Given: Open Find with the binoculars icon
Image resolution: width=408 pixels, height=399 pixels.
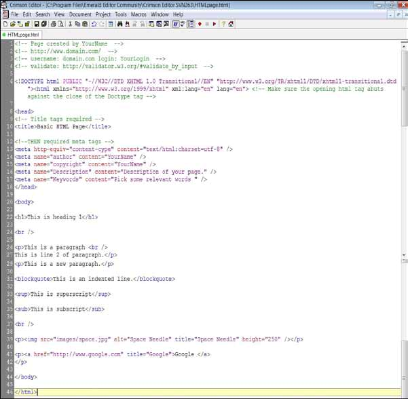Looking at the screenshot, I should (x=119, y=24).
